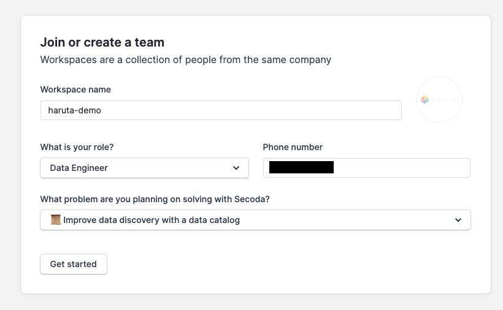Viewport: 503px width, 310px height.
Task: Click the Workspaces are a collection subtitle
Action: tap(186, 59)
